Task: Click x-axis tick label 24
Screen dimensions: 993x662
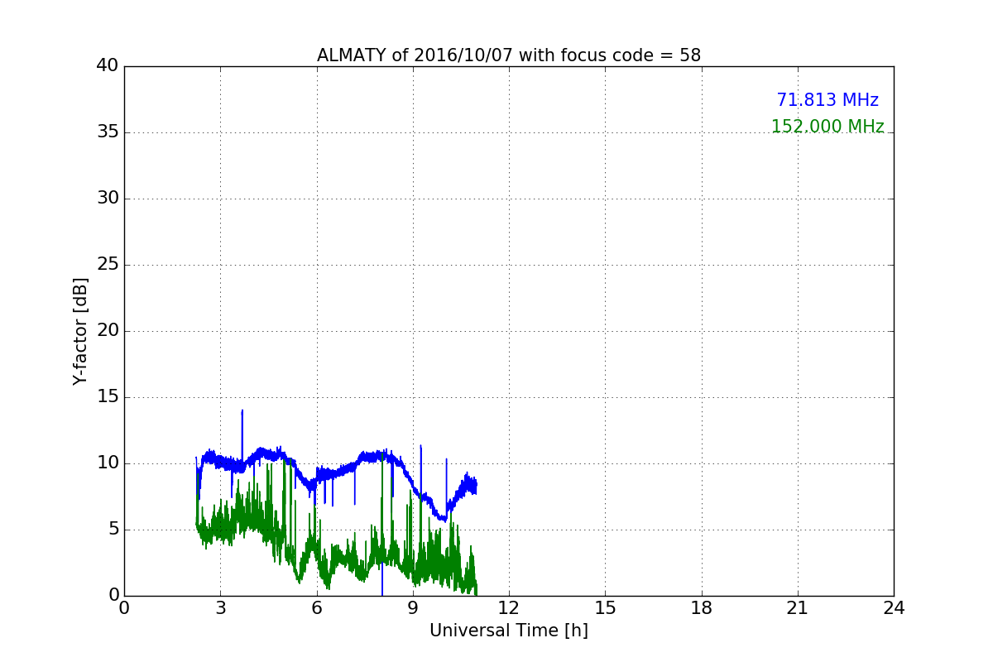Action: (x=894, y=609)
